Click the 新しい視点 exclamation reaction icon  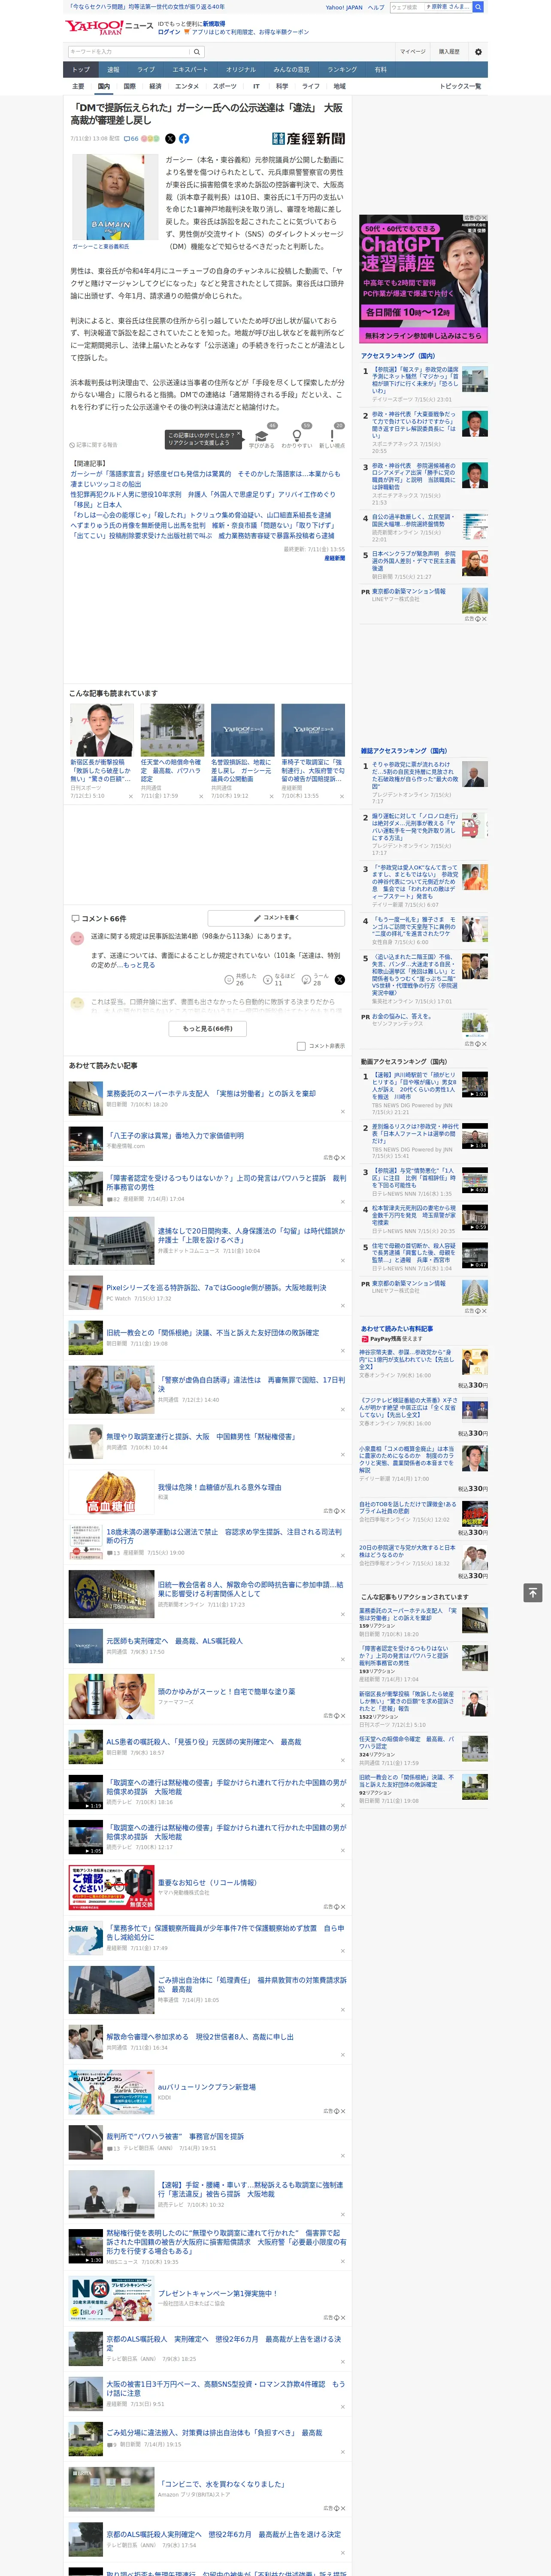tap(332, 436)
